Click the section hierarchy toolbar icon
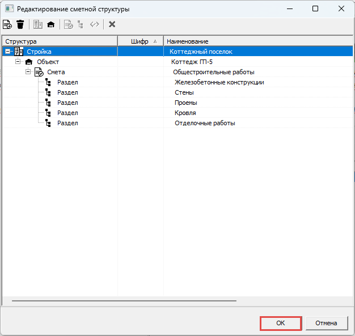The height and width of the screenshot is (336, 355). 81,24
